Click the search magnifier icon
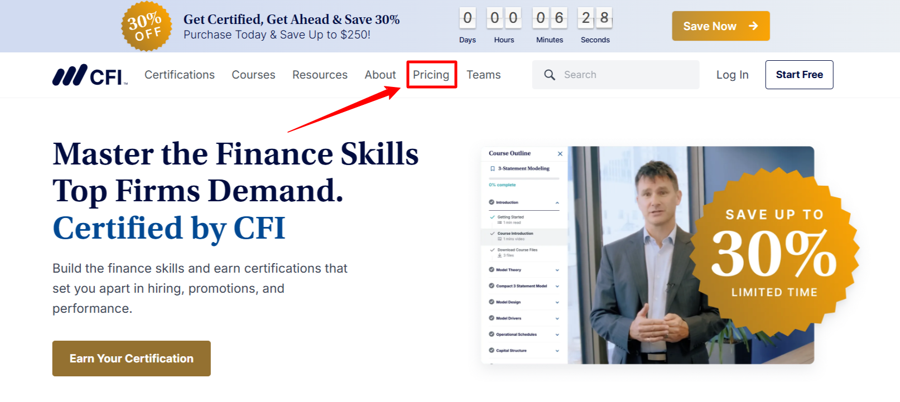The height and width of the screenshot is (402, 900). tap(549, 75)
